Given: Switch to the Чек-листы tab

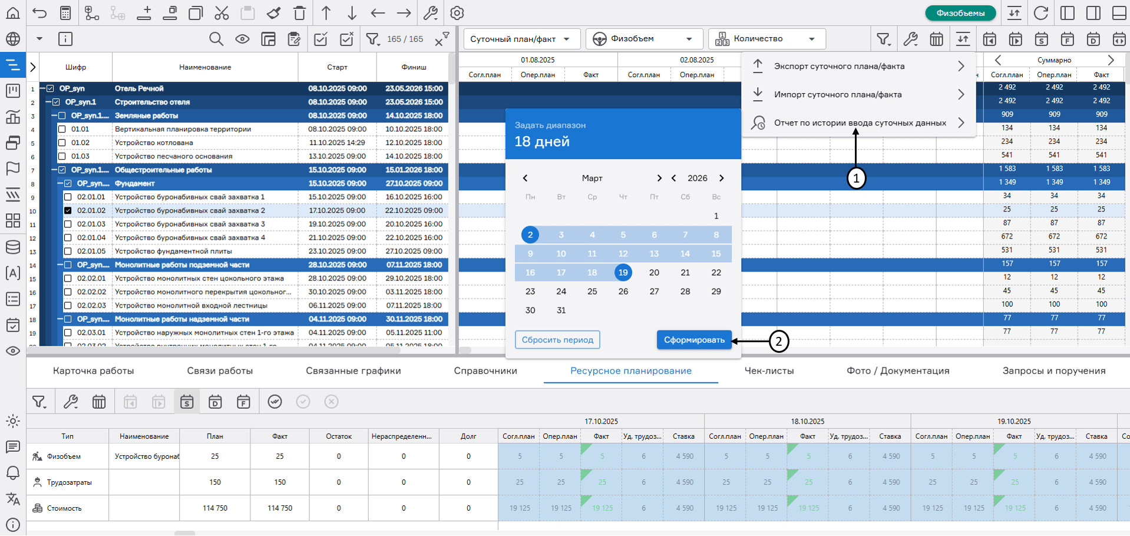Looking at the screenshot, I should coord(769,370).
